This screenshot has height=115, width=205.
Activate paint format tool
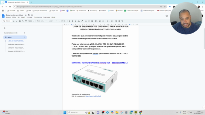tap(26, 21)
